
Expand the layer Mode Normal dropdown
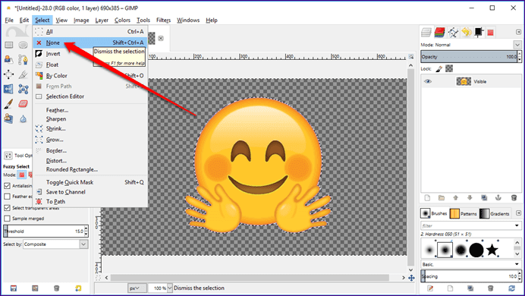point(471,45)
